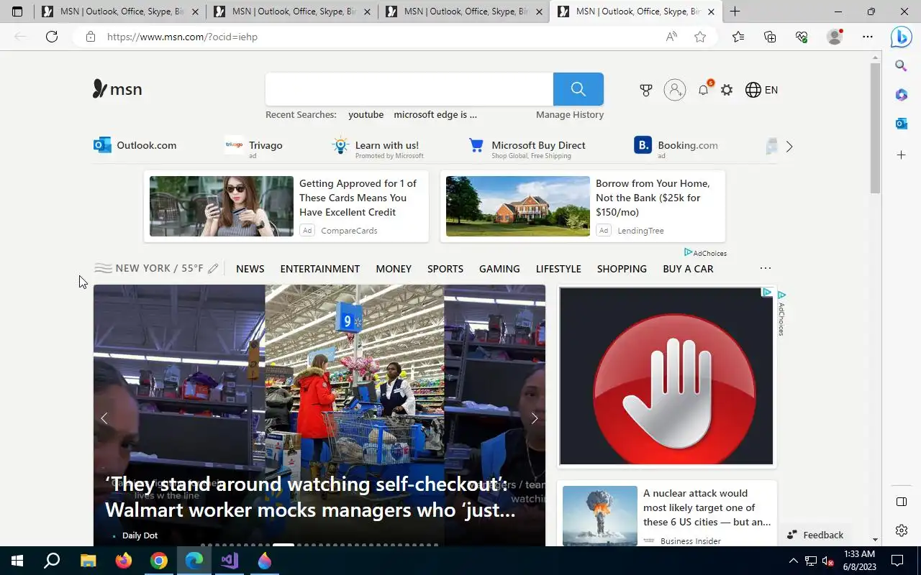Click the MSN search input field
The width and height of the screenshot is (921, 575).
409,89
